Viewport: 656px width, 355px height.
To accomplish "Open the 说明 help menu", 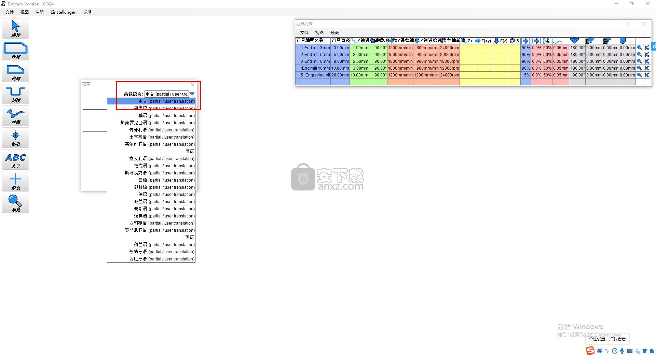I will pos(87,12).
